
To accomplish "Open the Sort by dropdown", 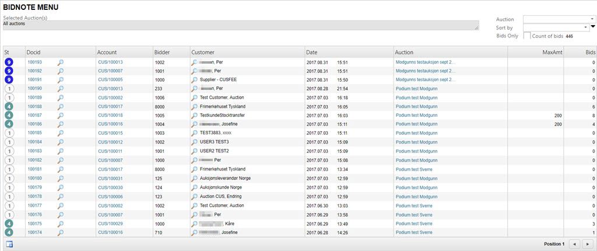I will [556, 27].
